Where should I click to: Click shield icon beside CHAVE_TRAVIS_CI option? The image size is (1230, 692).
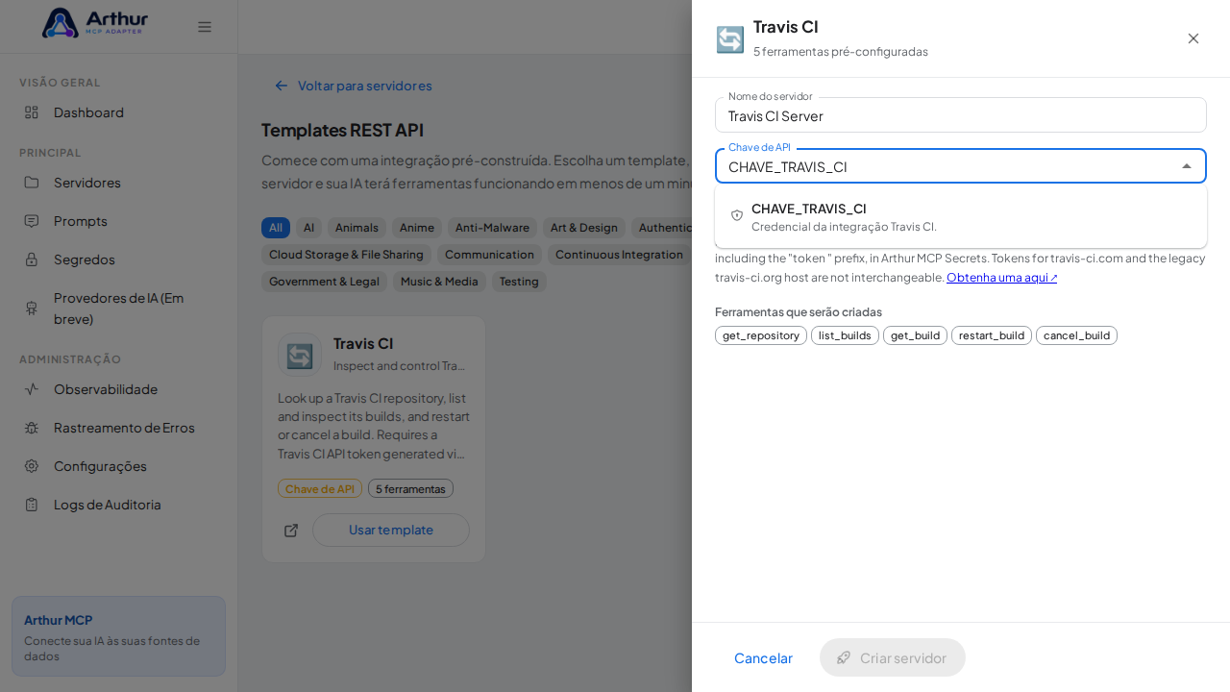(737, 215)
